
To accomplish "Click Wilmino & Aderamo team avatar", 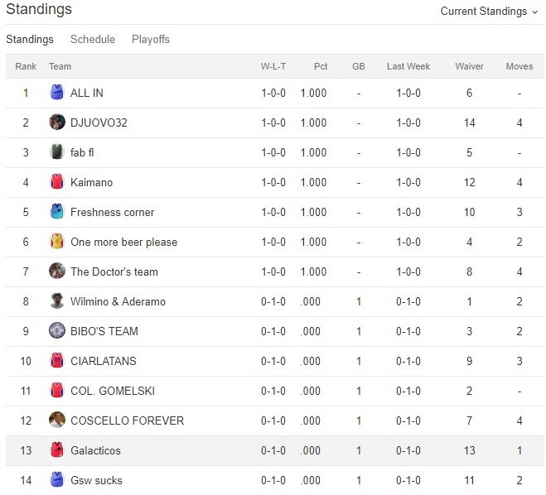I will (x=57, y=301).
